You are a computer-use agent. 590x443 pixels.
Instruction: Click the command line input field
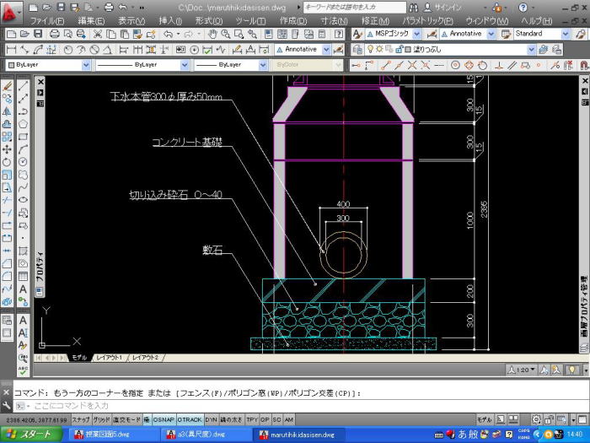pyautogui.click(x=301, y=406)
